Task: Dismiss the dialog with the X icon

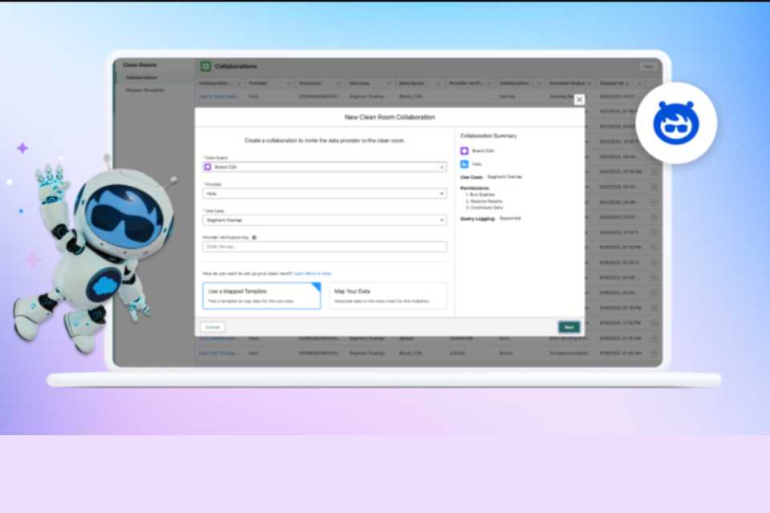Action: point(579,99)
